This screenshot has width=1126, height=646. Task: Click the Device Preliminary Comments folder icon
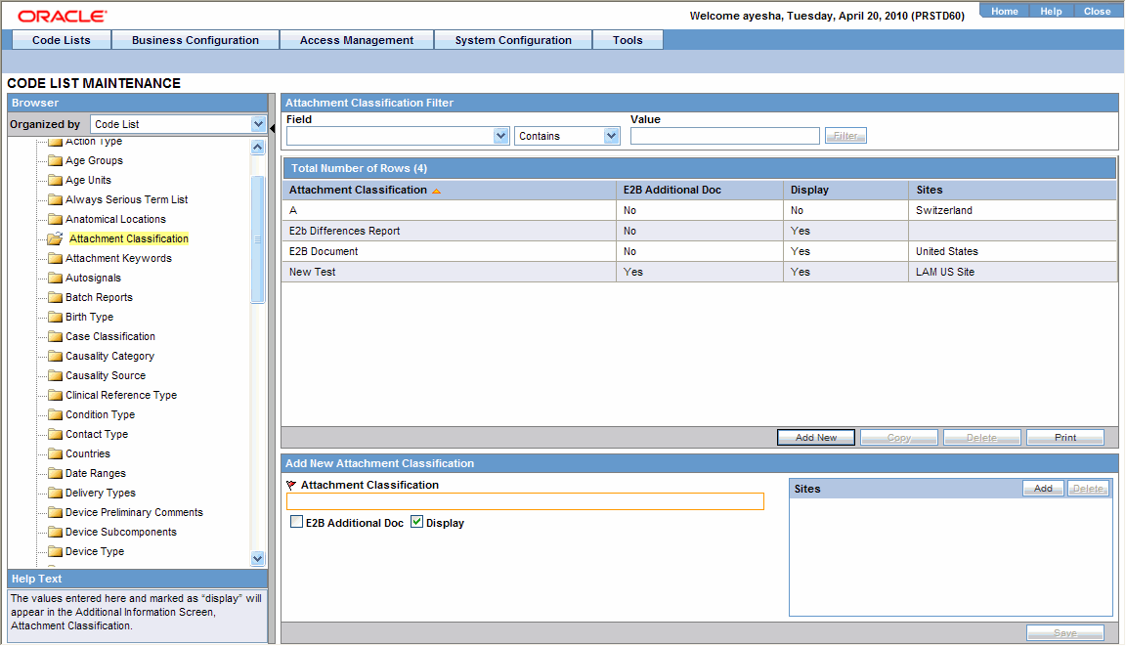tap(56, 512)
